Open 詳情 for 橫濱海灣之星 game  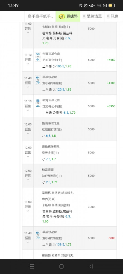pyautogui.click(x=28, y=129)
